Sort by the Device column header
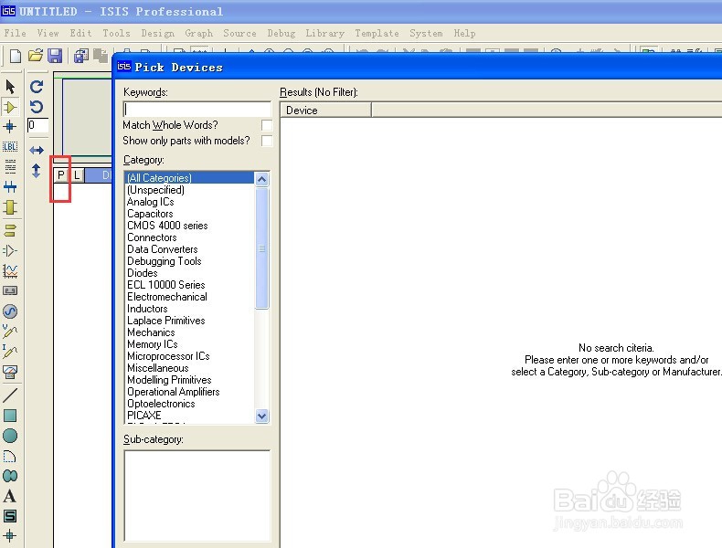Viewport: 722px width, 548px height. click(x=325, y=111)
